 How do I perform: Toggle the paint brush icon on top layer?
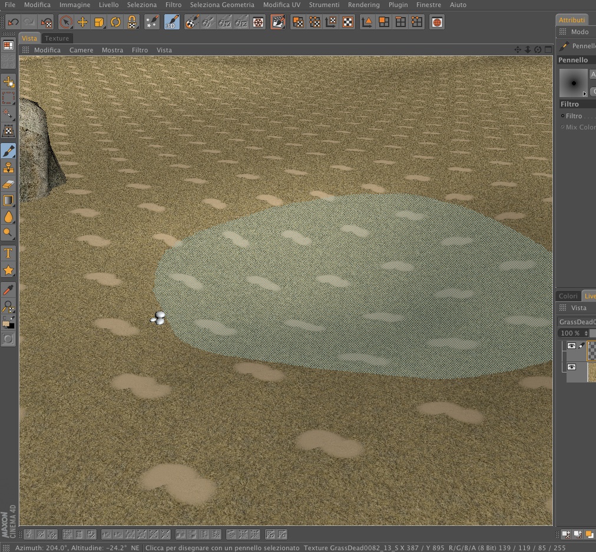[581, 345]
